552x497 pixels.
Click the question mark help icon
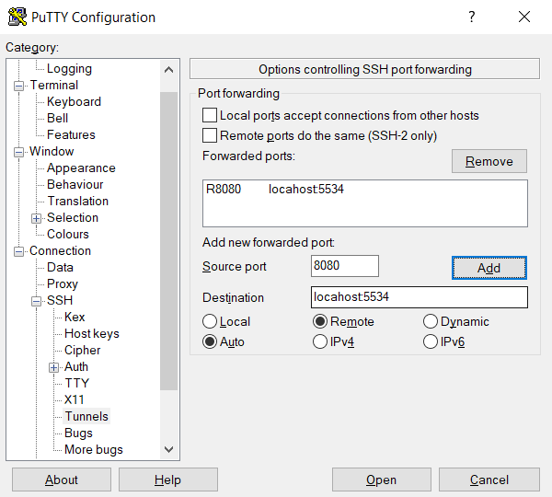pyautogui.click(x=472, y=17)
